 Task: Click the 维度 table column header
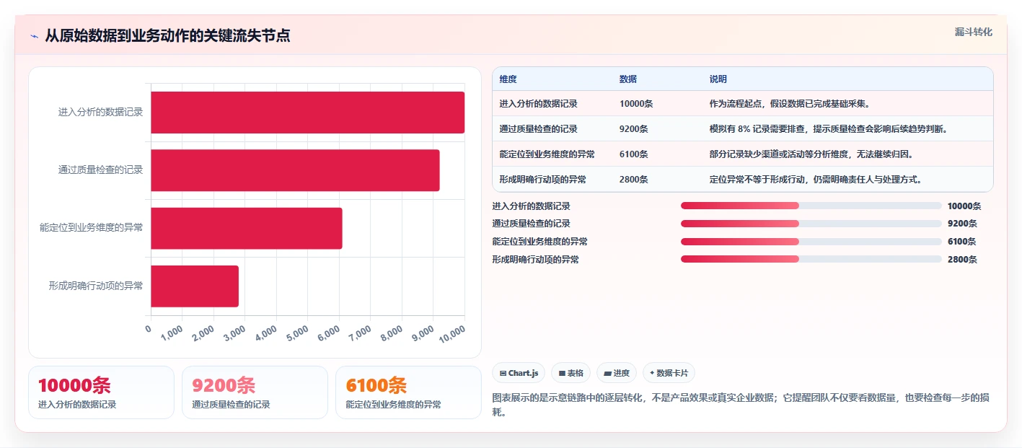click(508, 79)
